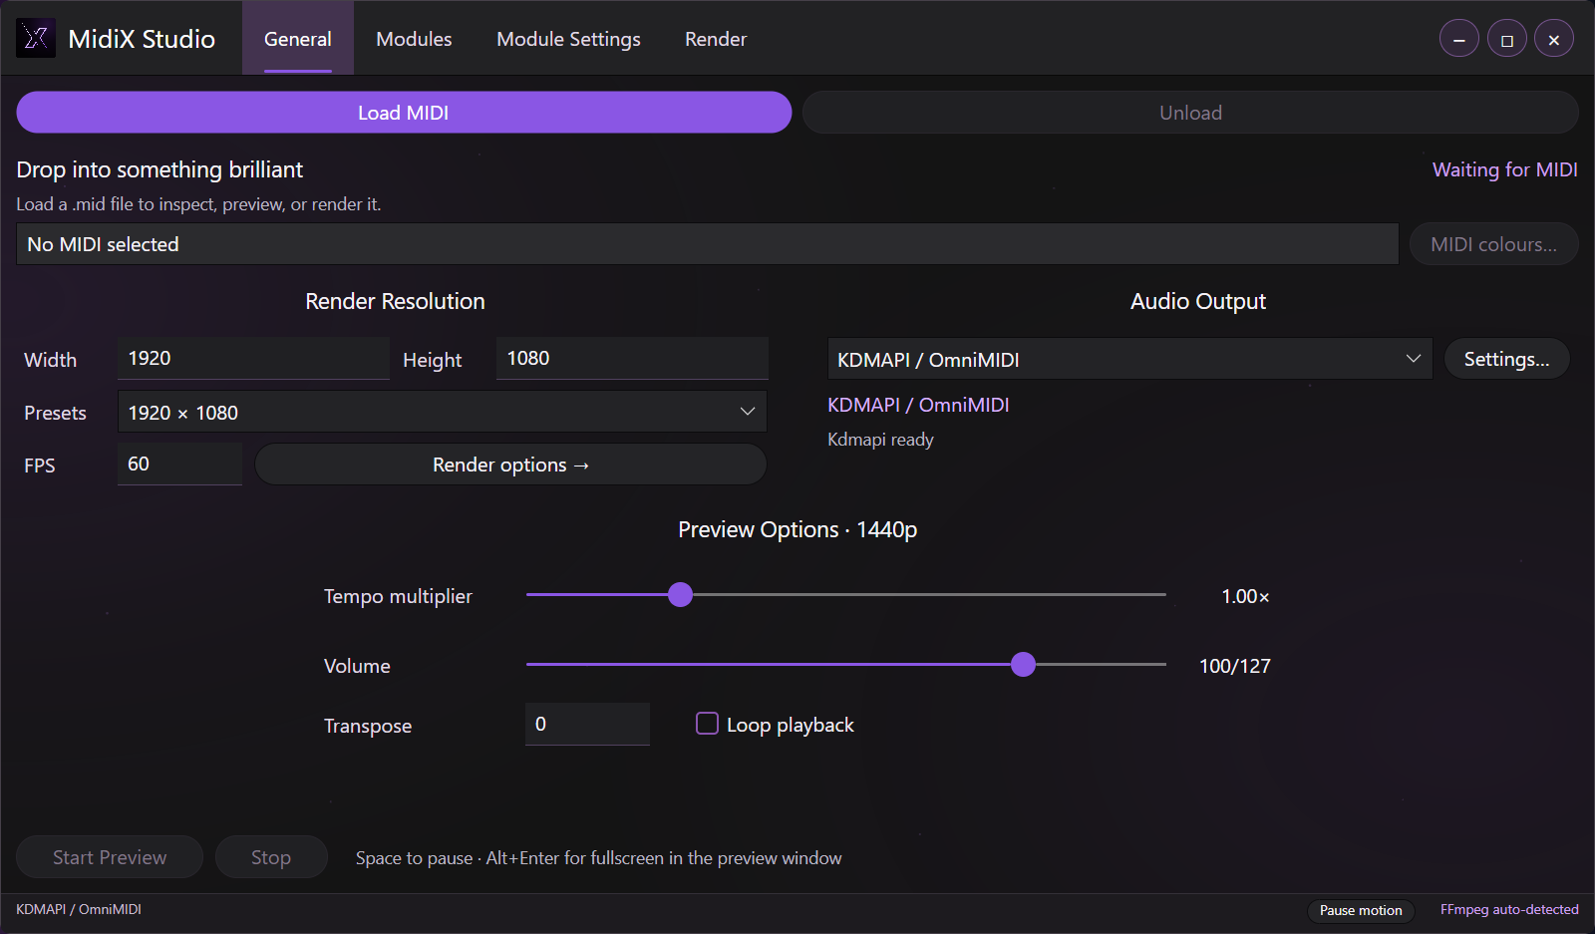Minimize the MidiX Studio window
Viewport: 1595px width, 934px height.
tap(1459, 40)
